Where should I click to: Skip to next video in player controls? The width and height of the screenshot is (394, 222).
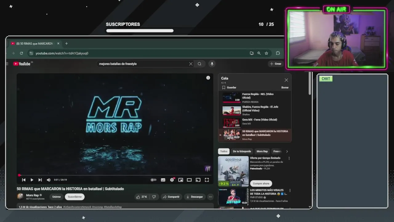tap(40, 180)
